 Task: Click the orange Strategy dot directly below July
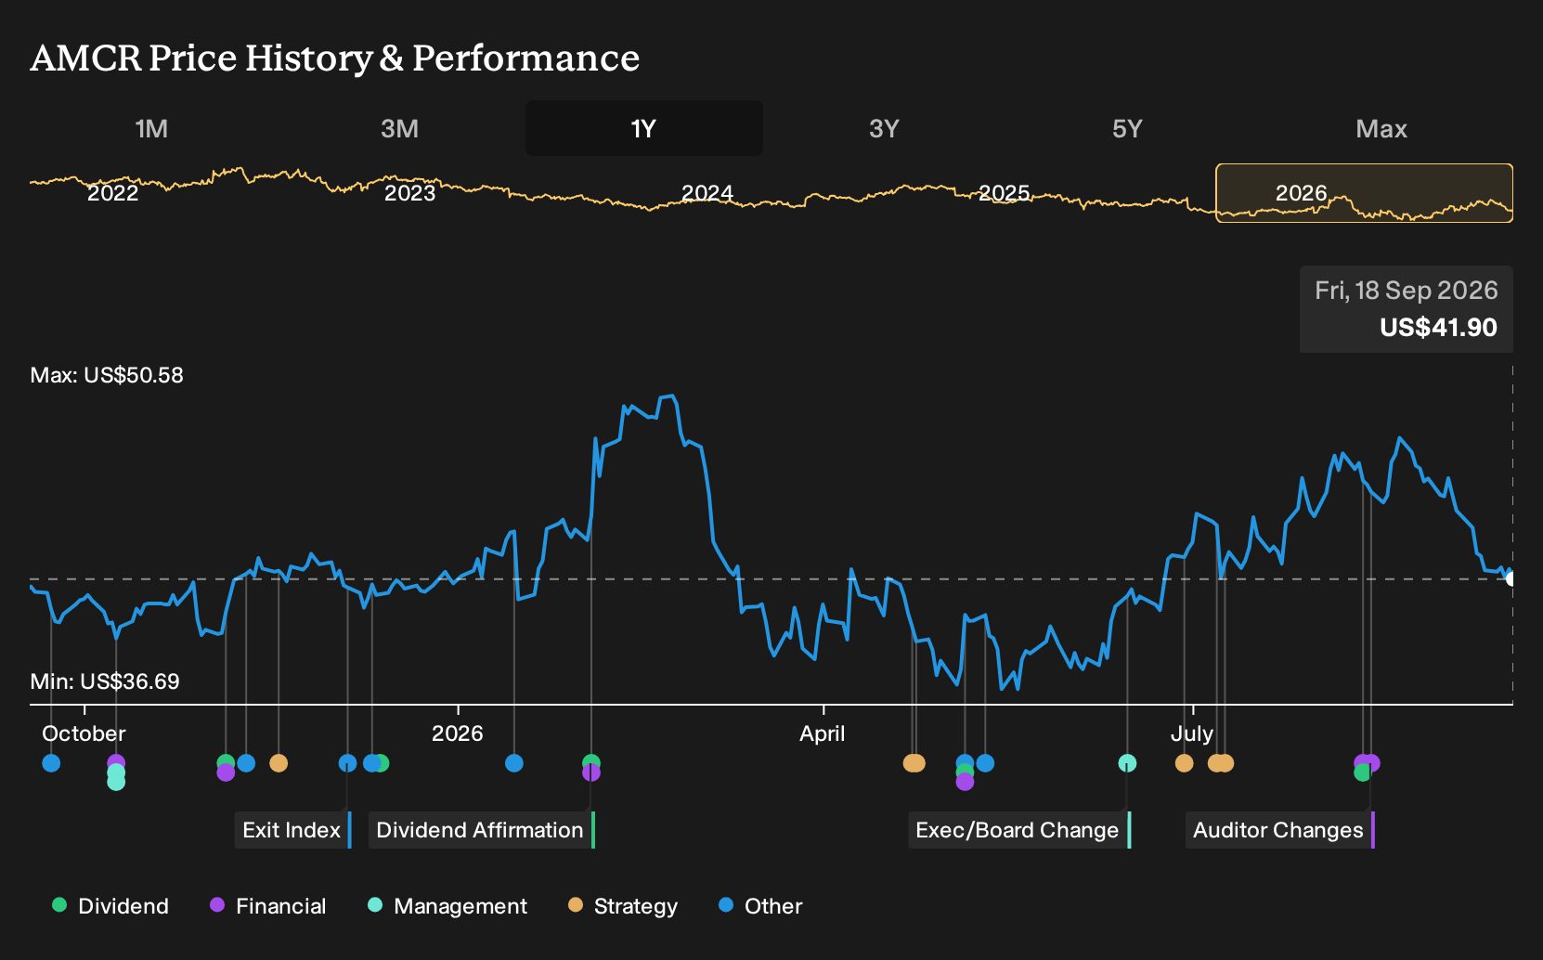point(1184,763)
